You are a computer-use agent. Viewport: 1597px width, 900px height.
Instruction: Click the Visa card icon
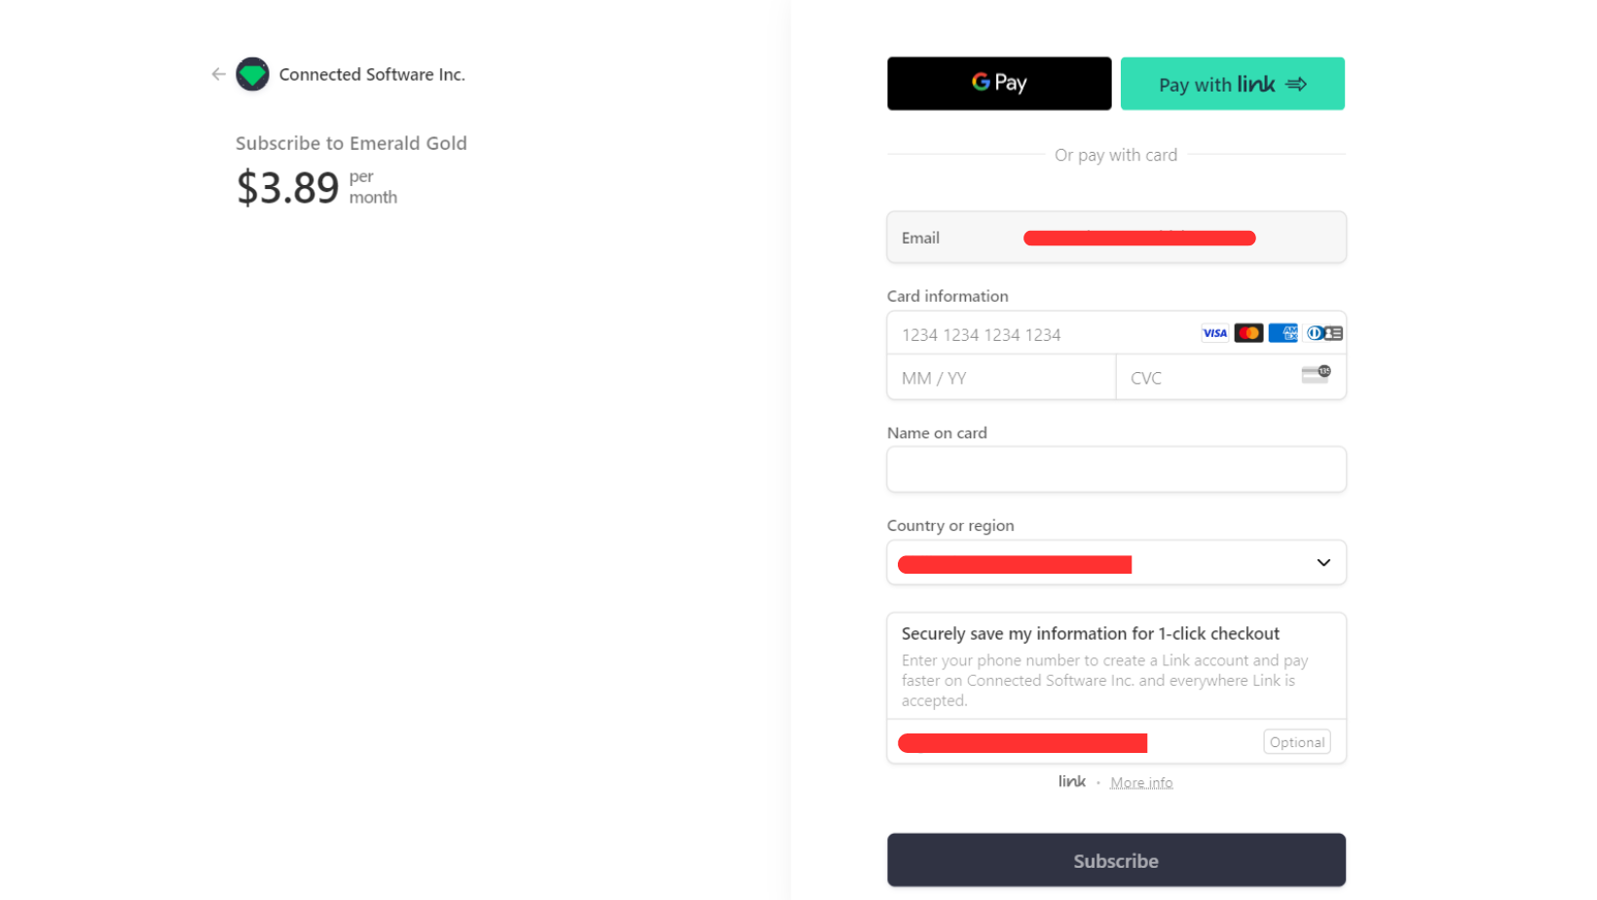pos(1214,333)
